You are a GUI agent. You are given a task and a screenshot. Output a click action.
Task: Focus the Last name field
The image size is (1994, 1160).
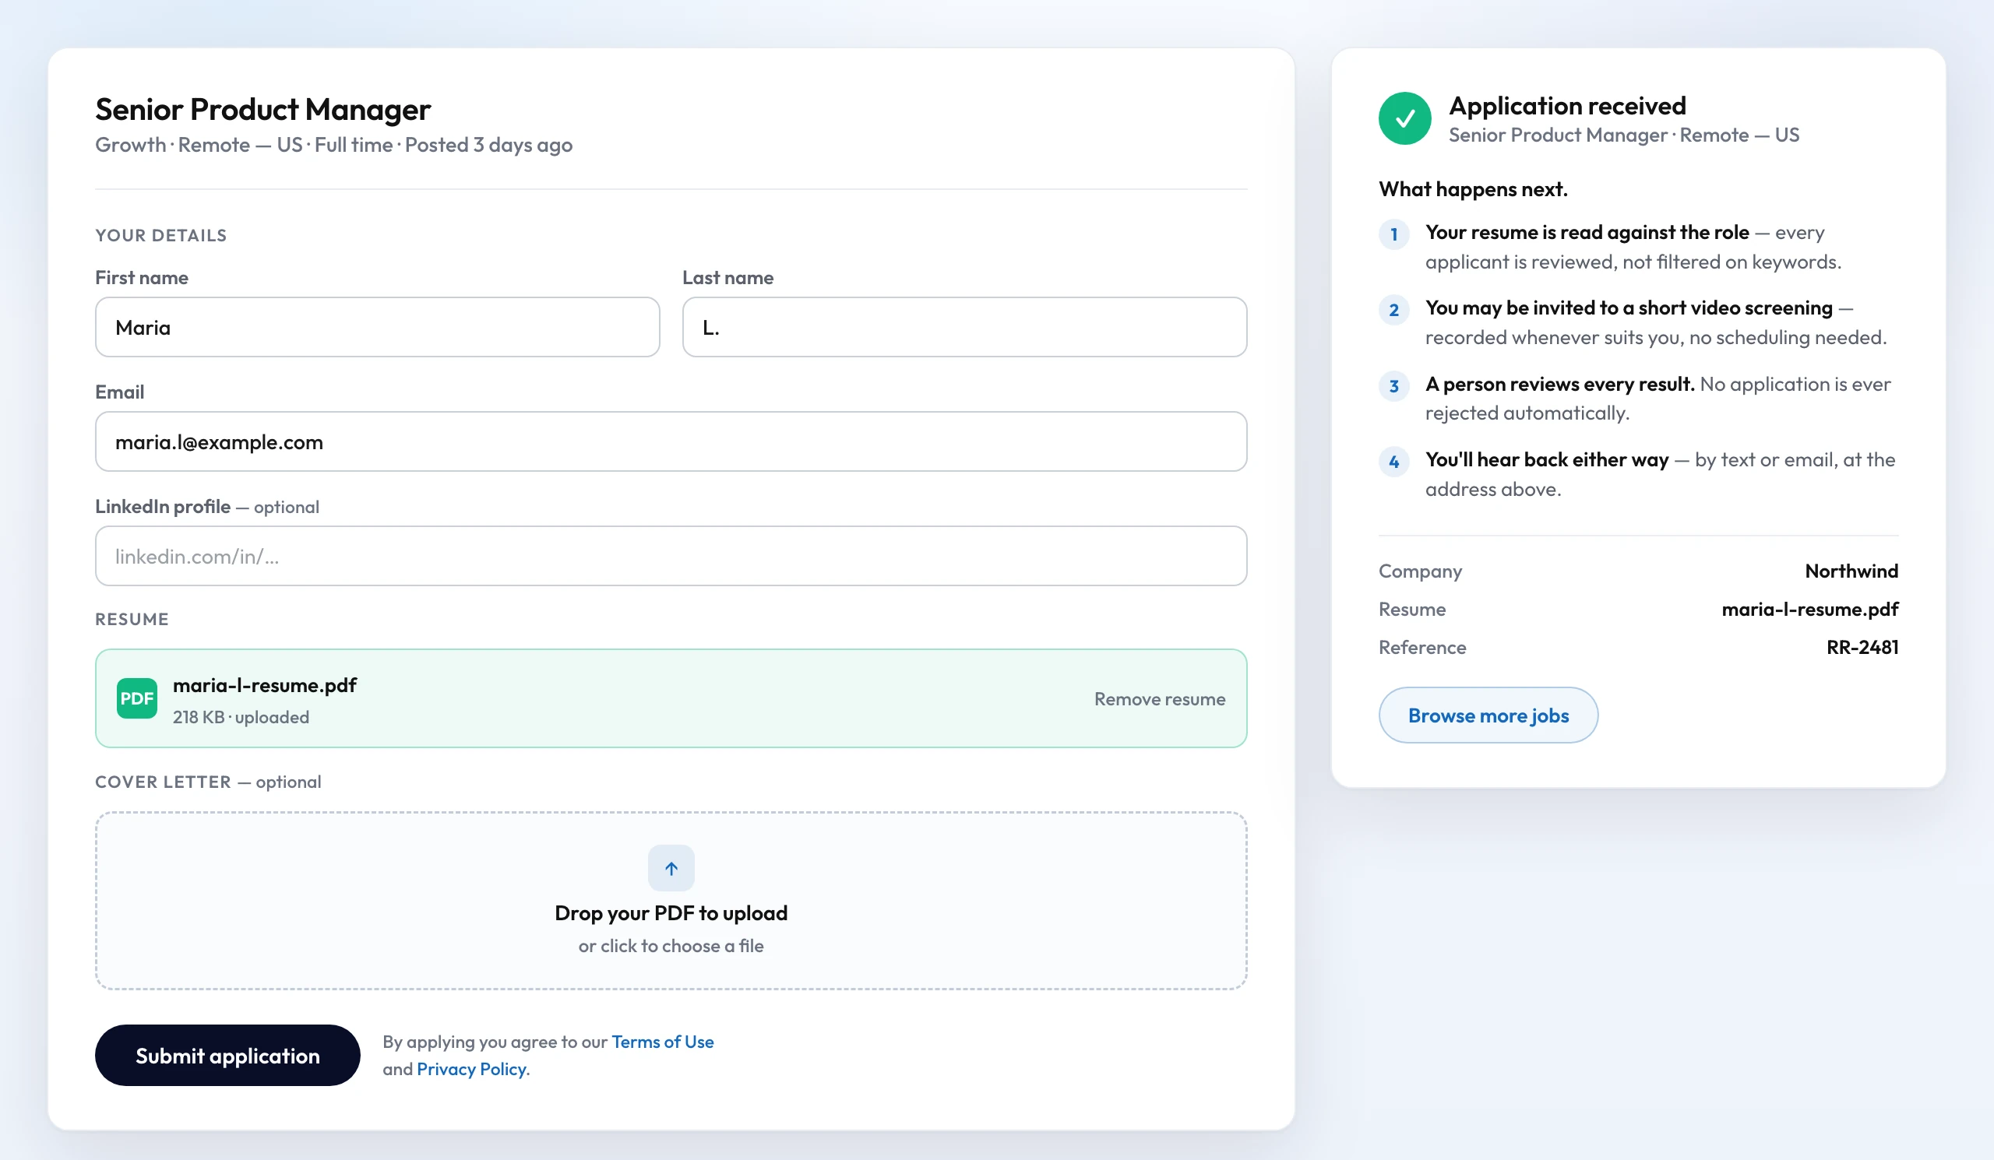coord(964,327)
